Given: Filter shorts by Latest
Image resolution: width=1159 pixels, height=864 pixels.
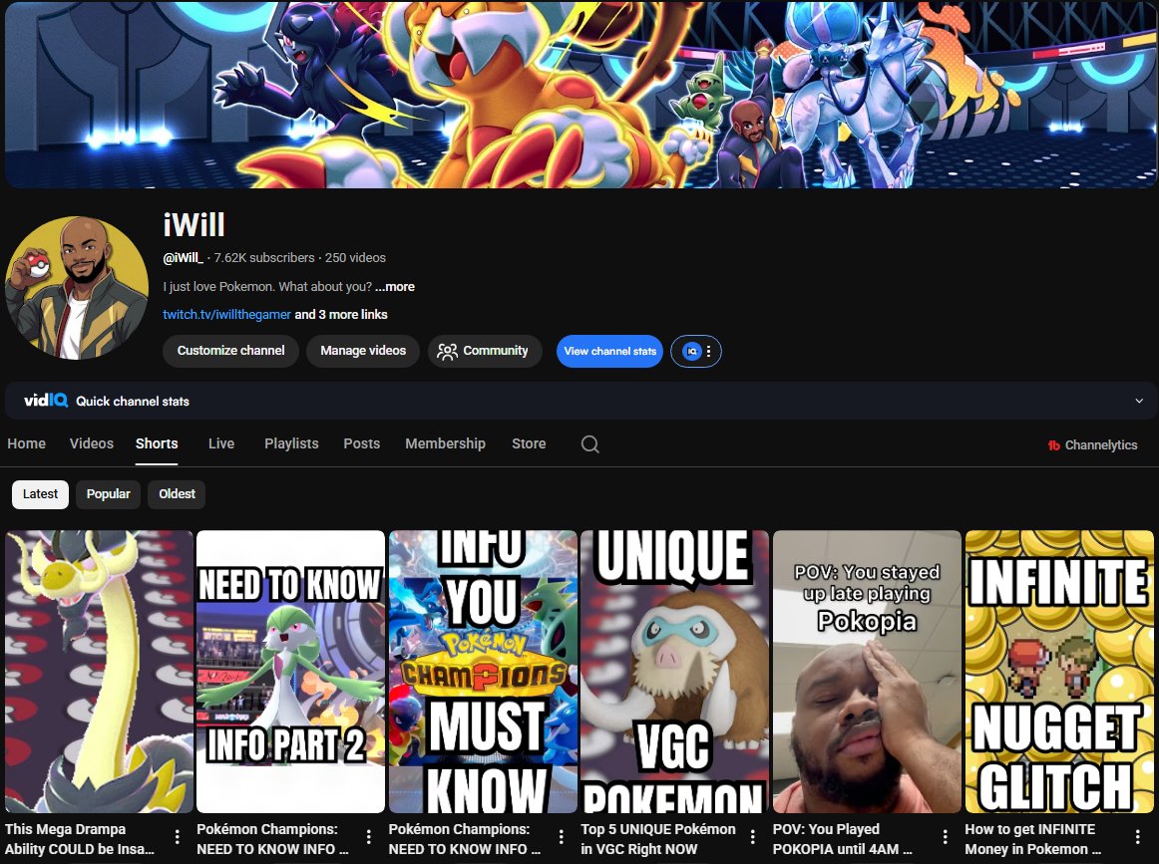Looking at the screenshot, I should pyautogui.click(x=40, y=494).
